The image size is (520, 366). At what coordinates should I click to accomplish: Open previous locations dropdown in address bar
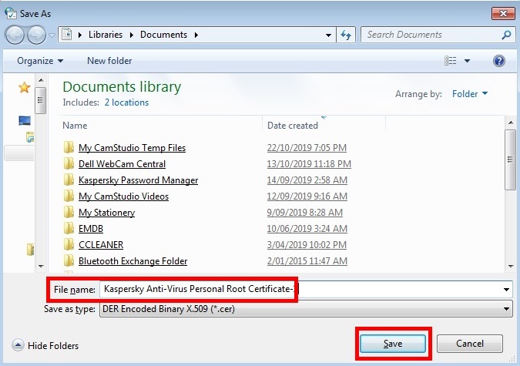(x=328, y=35)
